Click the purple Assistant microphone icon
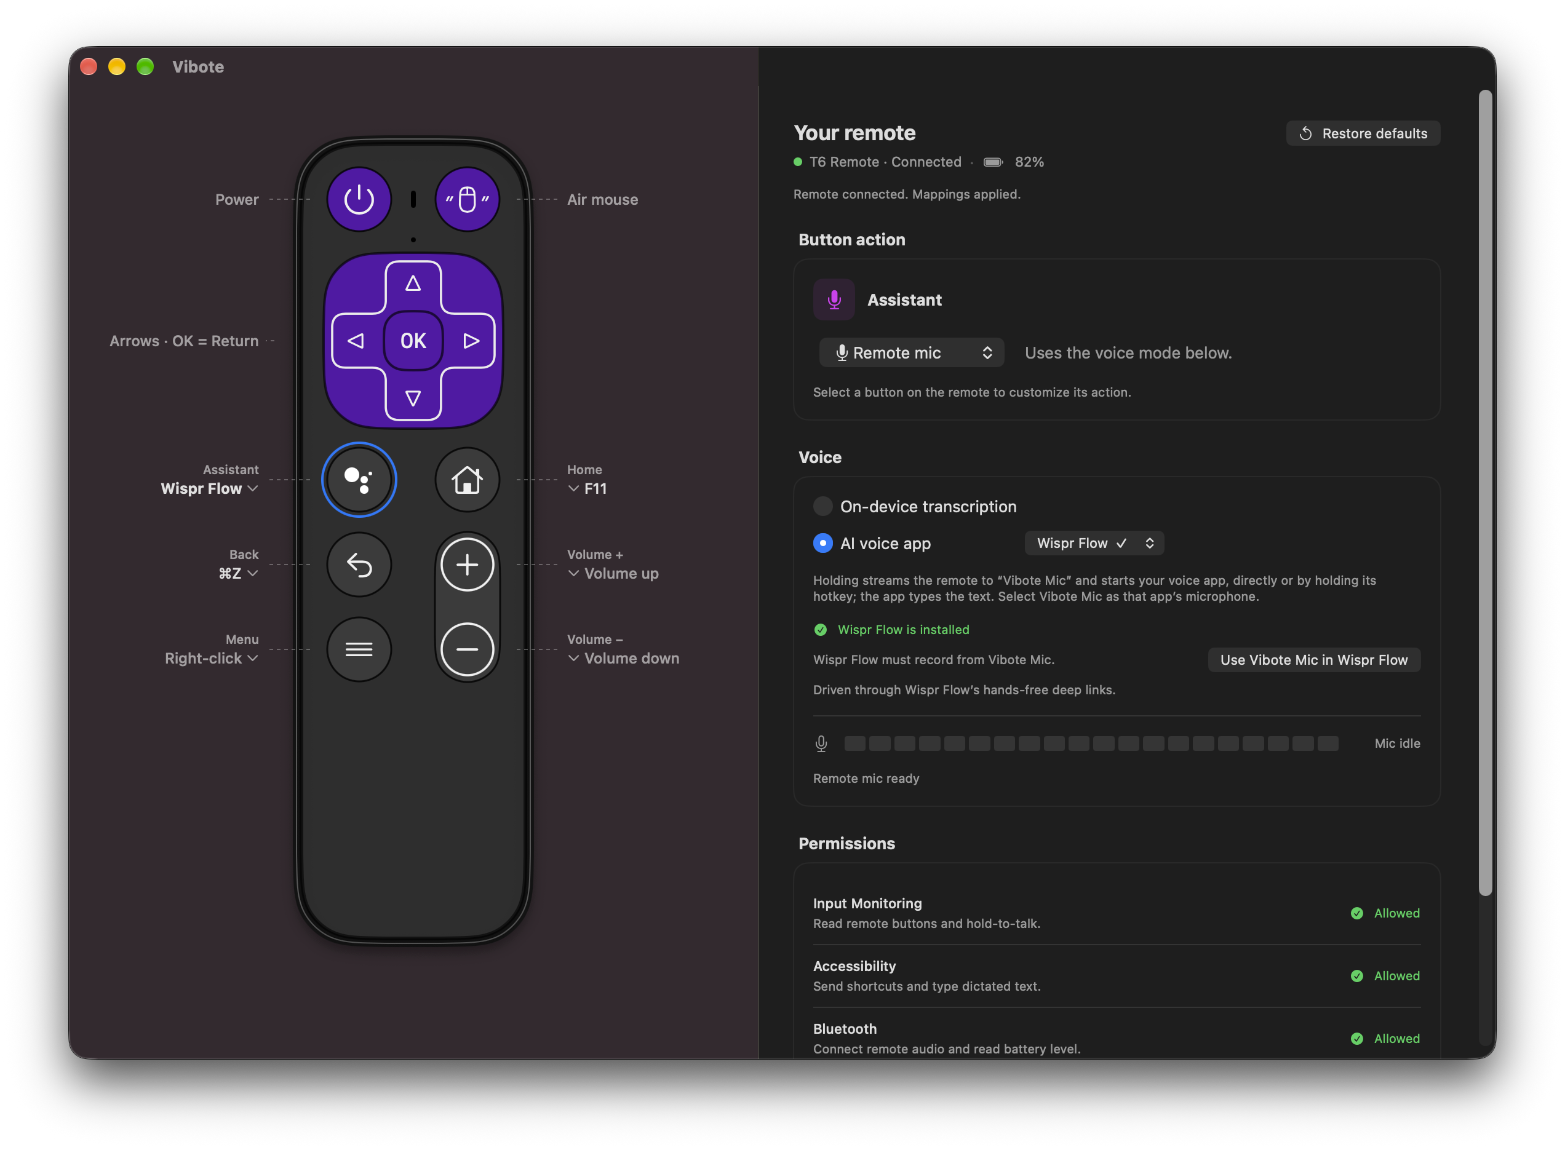This screenshot has width=1565, height=1150. (834, 300)
